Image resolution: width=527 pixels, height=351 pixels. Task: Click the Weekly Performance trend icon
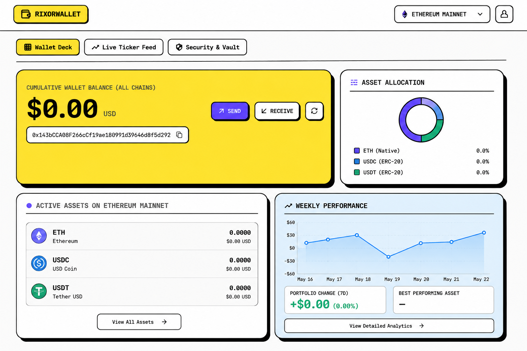pyautogui.click(x=289, y=206)
